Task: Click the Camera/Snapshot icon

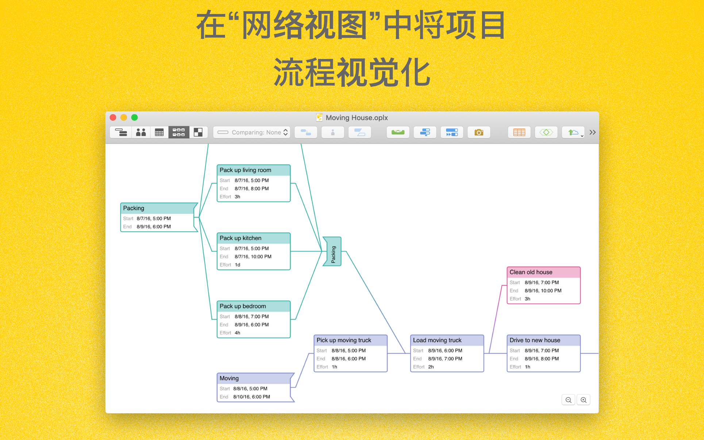Action: [478, 132]
